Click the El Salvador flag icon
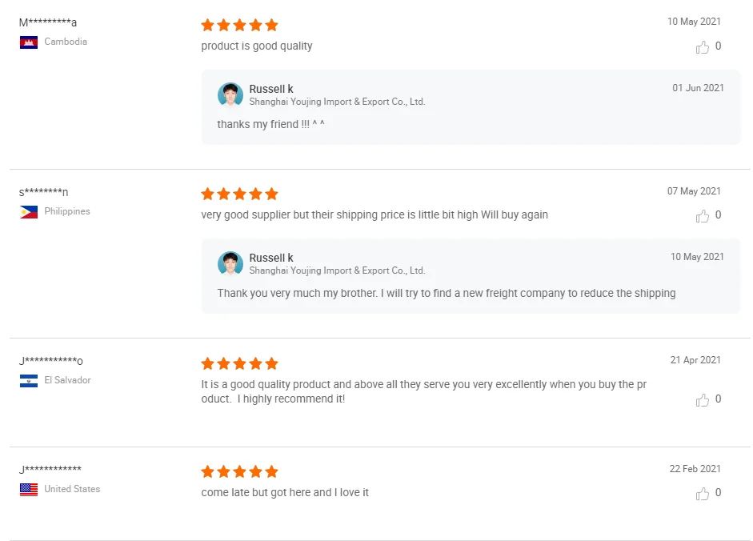The width and height of the screenshot is (753, 541). (29, 381)
